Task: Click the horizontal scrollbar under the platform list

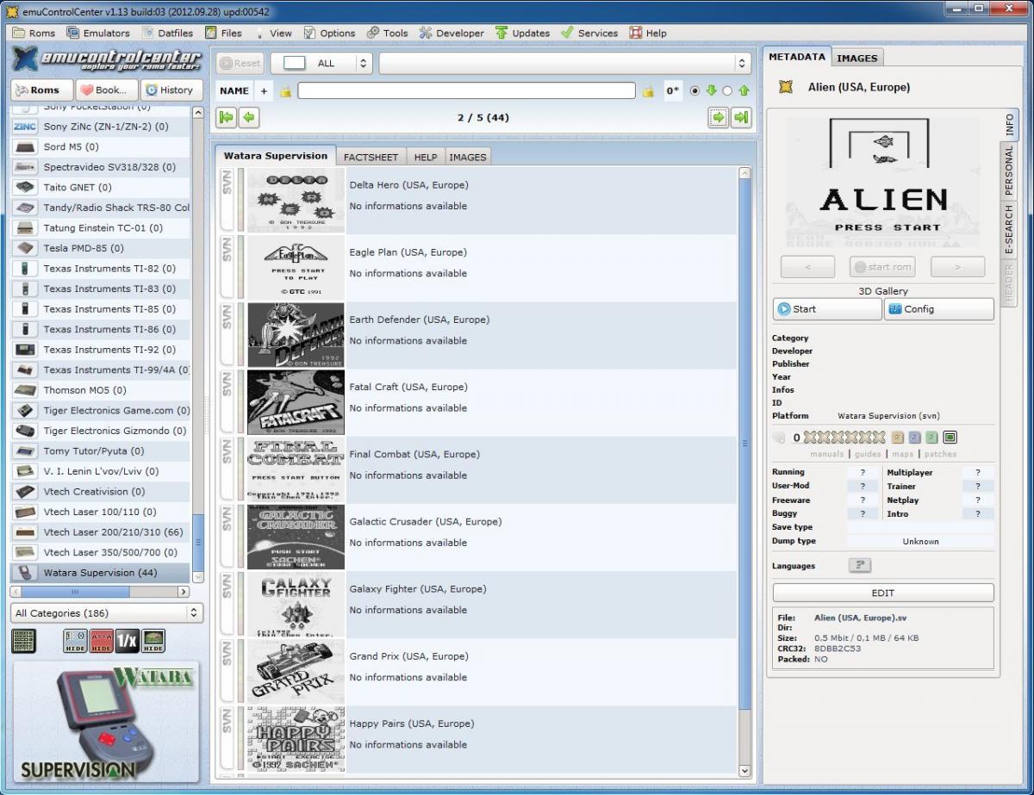Action: [99, 593]
